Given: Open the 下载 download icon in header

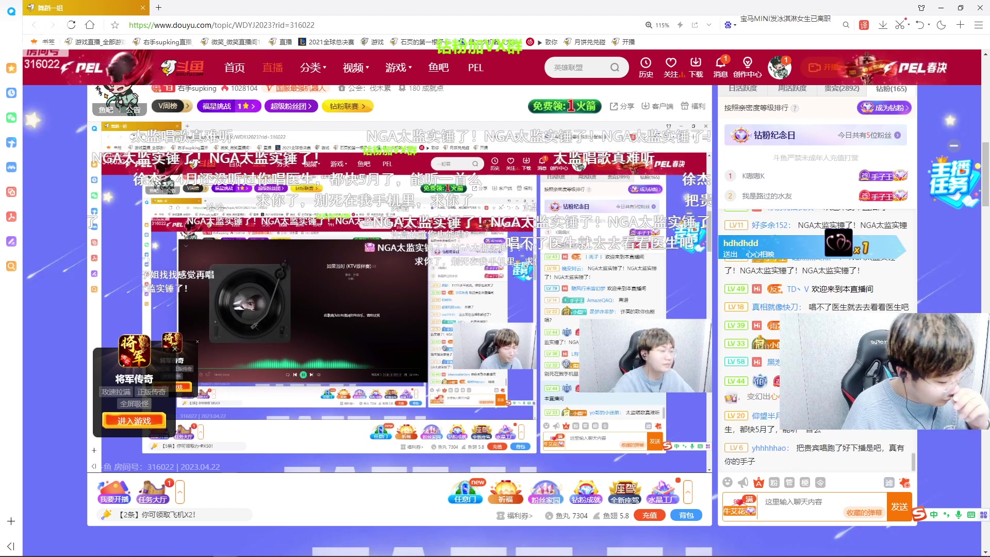Looking at the screenshot, I should point(696,68).
